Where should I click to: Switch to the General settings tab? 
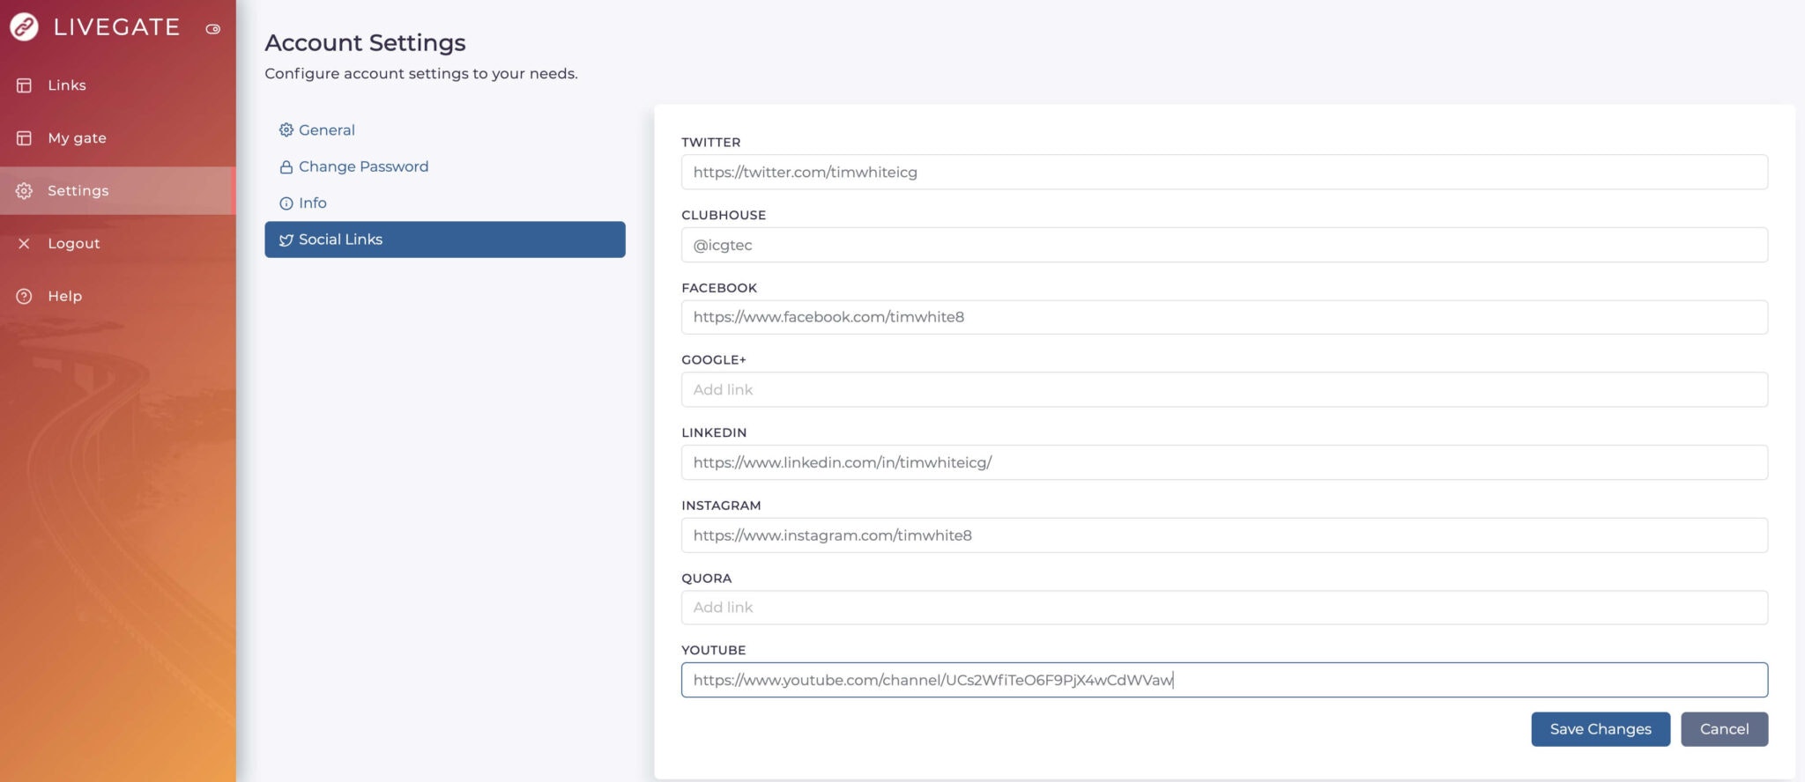tap(445, 130)
